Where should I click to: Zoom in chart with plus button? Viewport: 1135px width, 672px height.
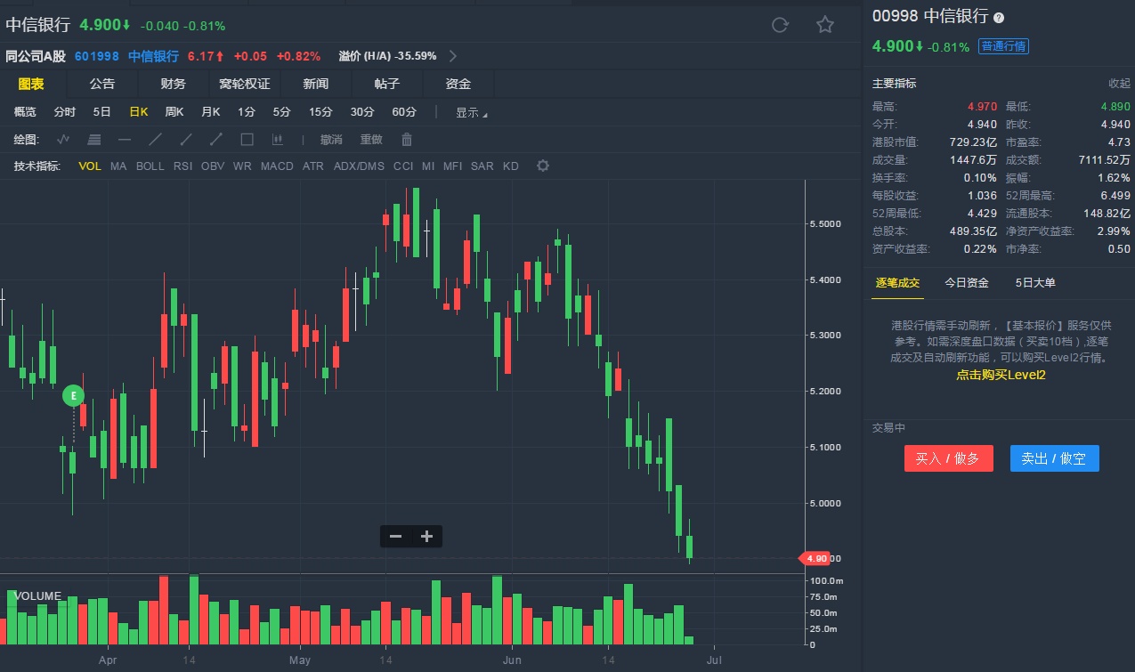coord(426,536)
